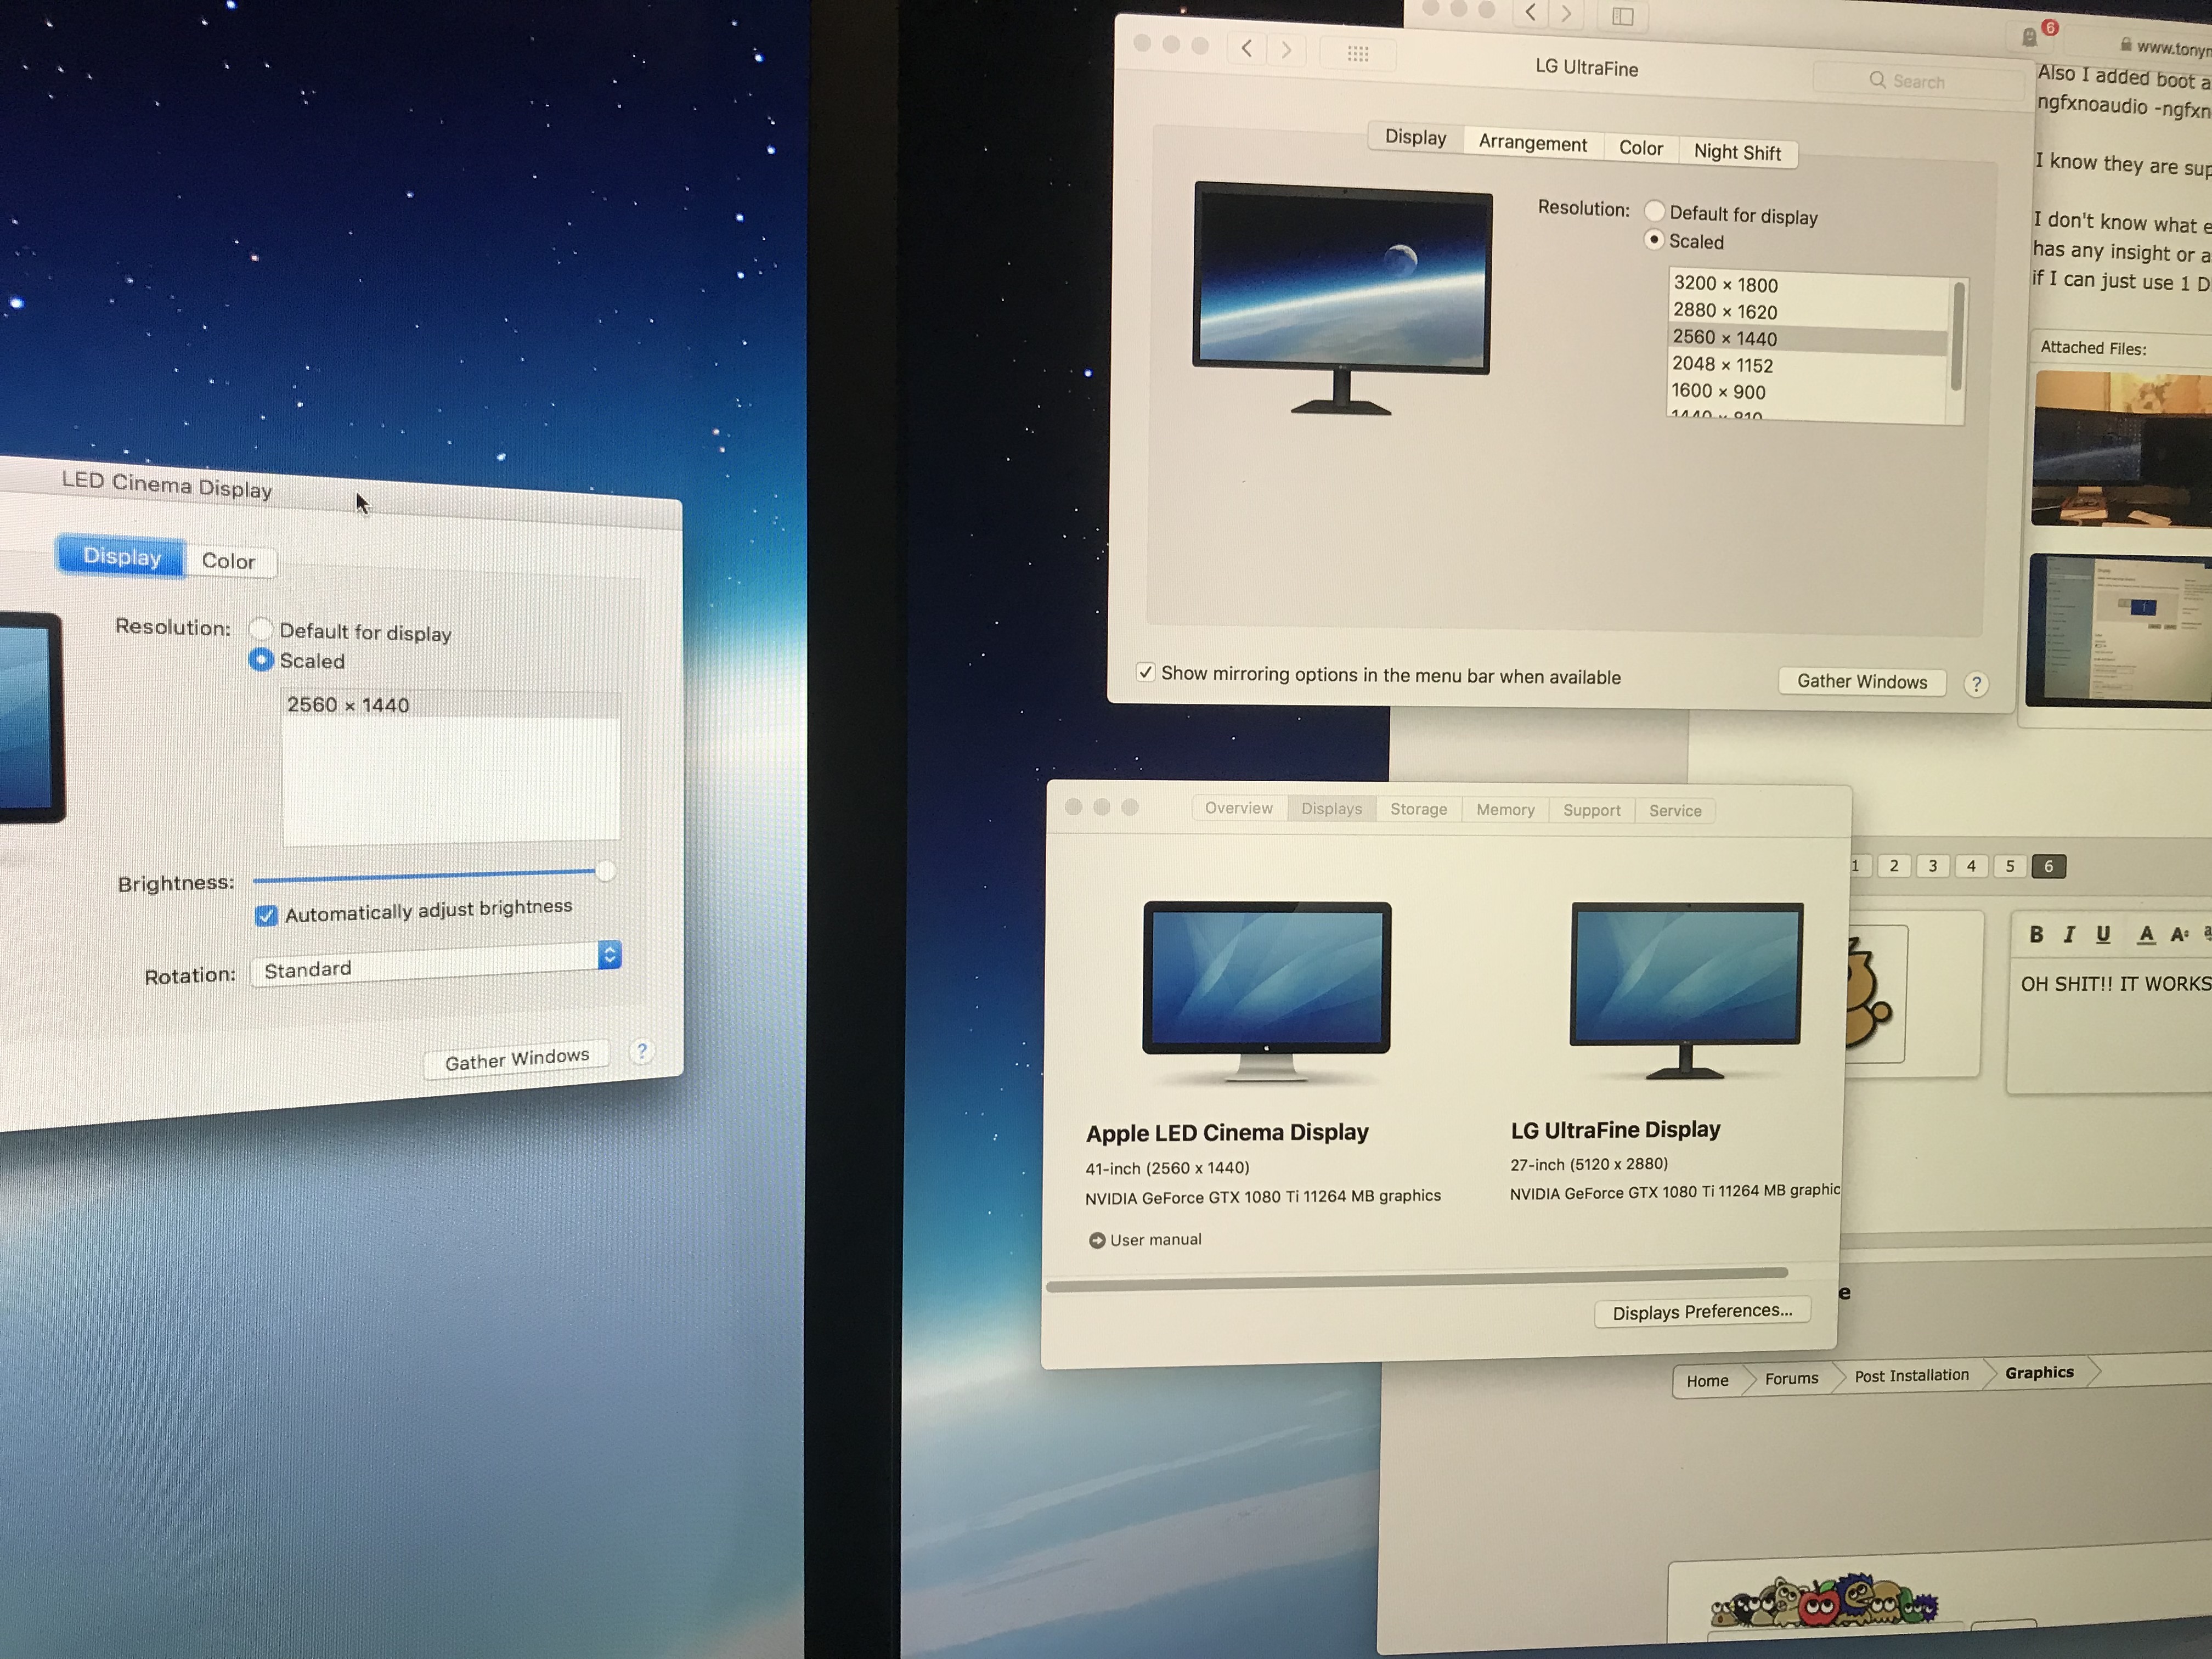Select resolution 3200 × 1800
Image resolution: width=2212 pixels, height=1659 pixels.
1808,285
